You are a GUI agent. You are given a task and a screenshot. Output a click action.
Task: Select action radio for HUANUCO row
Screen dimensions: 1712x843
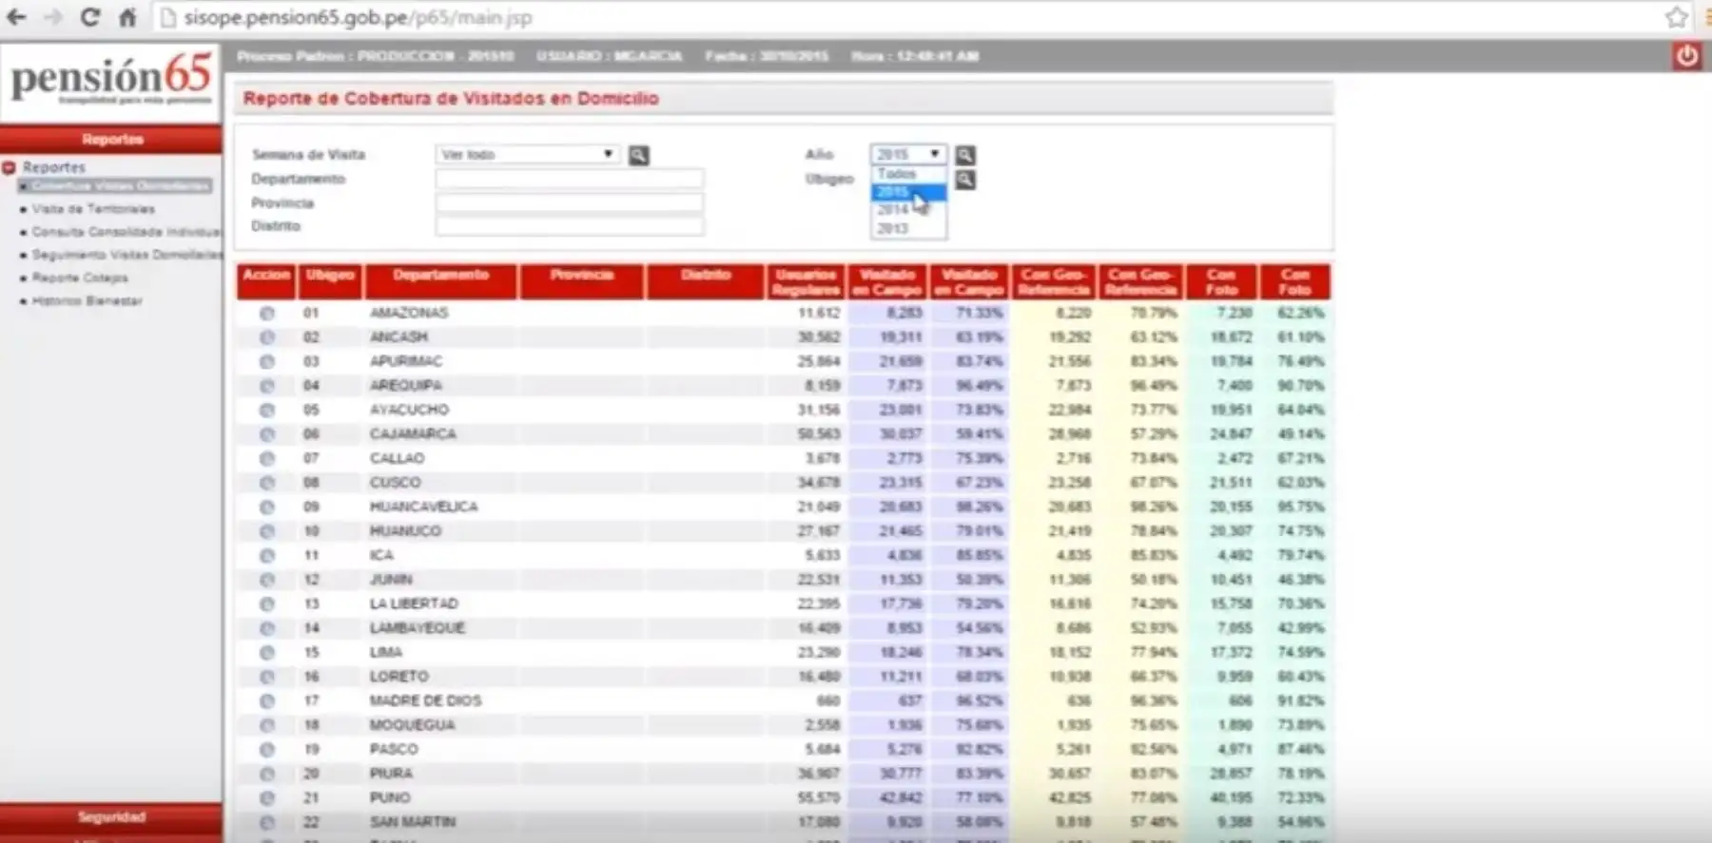click(x=266, y=531)
